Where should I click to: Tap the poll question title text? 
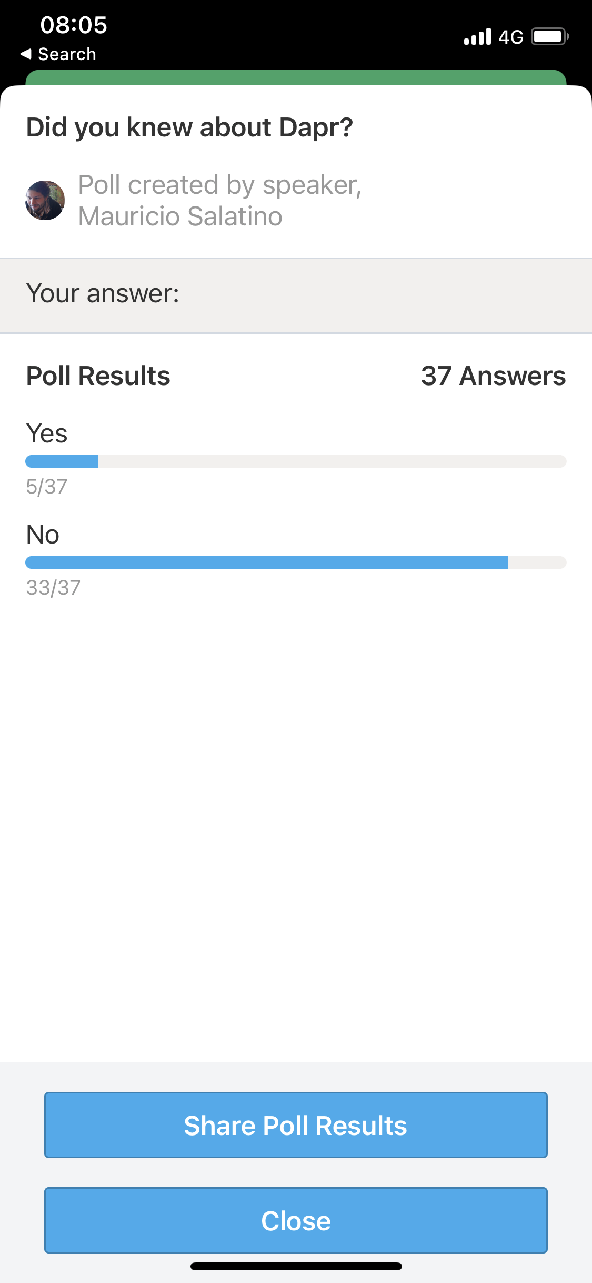189,128
